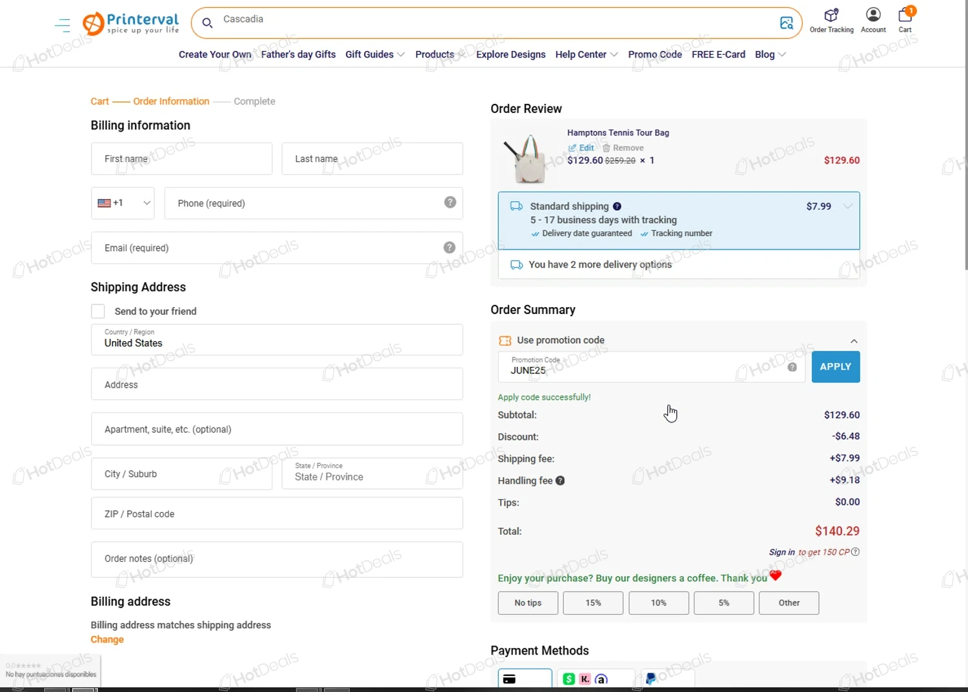This screenshot has height=692, width=968.
Task: Choose the Klarna payment icon
Action: coord(585,678)
